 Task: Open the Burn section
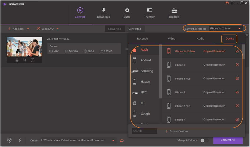(x=127, y=13)
